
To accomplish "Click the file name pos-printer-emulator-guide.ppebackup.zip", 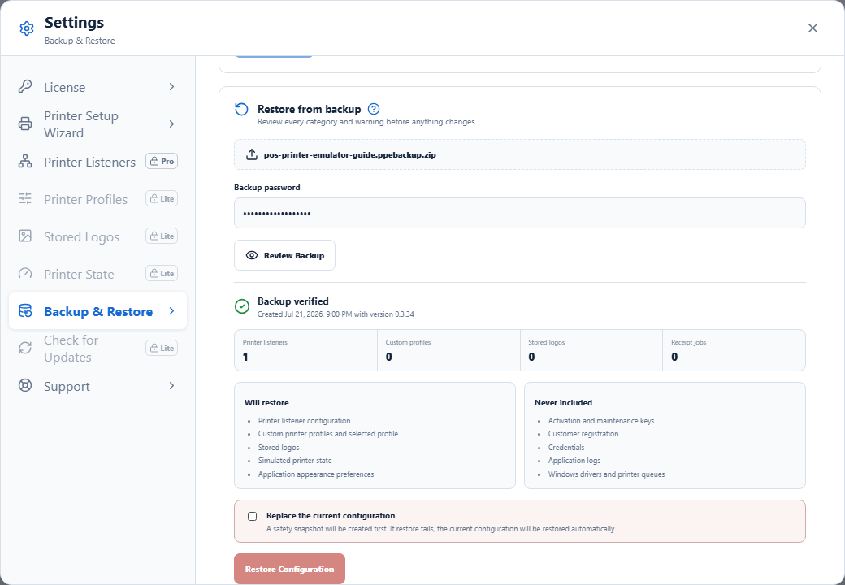I will [x=349, y=154].
